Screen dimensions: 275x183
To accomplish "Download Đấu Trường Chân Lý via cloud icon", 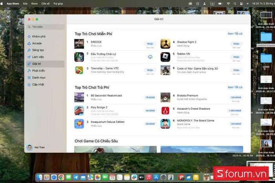I will point(150,57).
